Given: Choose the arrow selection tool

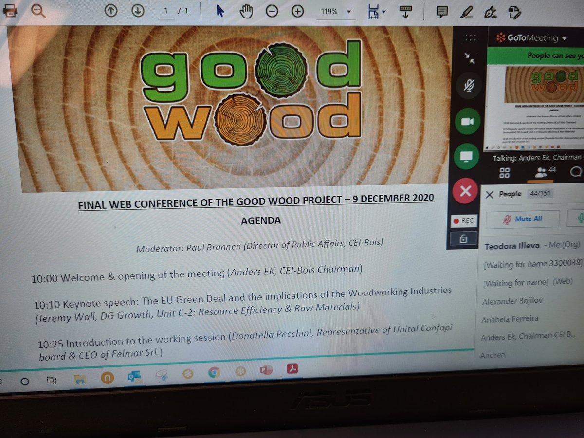Looking at the screenshot, I should tap(220, 11).
